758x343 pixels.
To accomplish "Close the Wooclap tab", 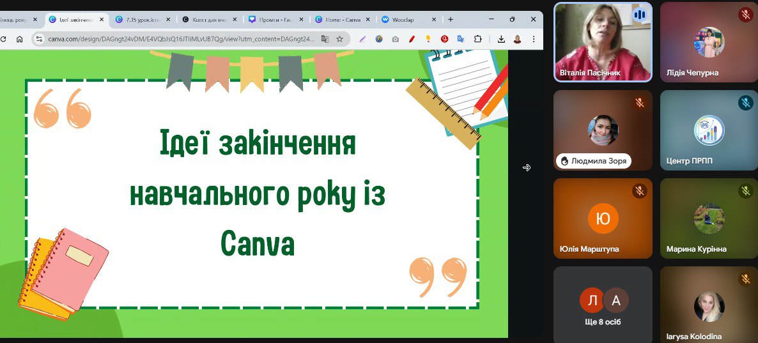I will (x=433, y=19).
